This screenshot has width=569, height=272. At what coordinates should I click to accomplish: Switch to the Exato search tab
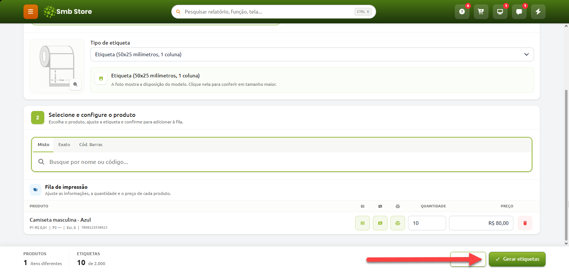pos(64,145)
